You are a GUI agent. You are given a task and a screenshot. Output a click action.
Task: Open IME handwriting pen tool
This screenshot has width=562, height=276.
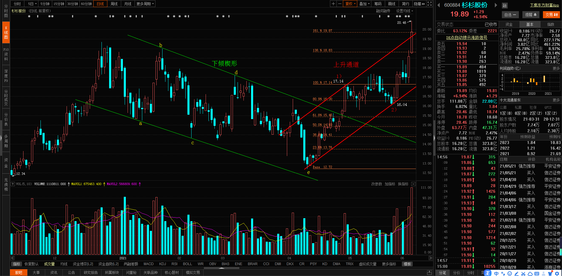pos(516,273)
